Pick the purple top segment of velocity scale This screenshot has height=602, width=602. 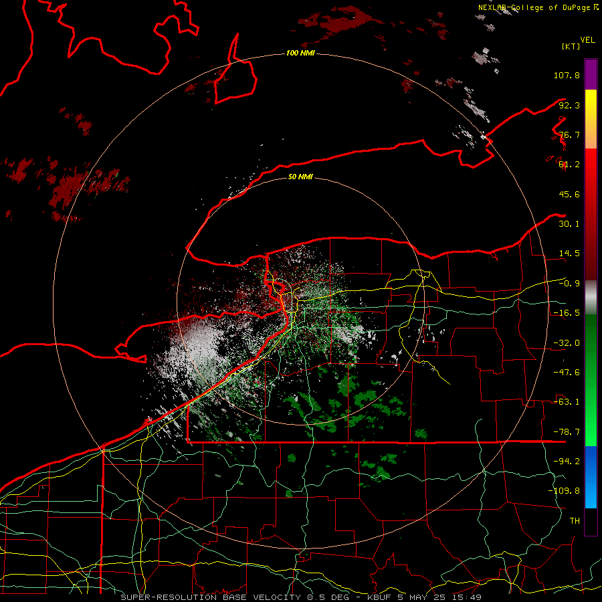point(591,74)
